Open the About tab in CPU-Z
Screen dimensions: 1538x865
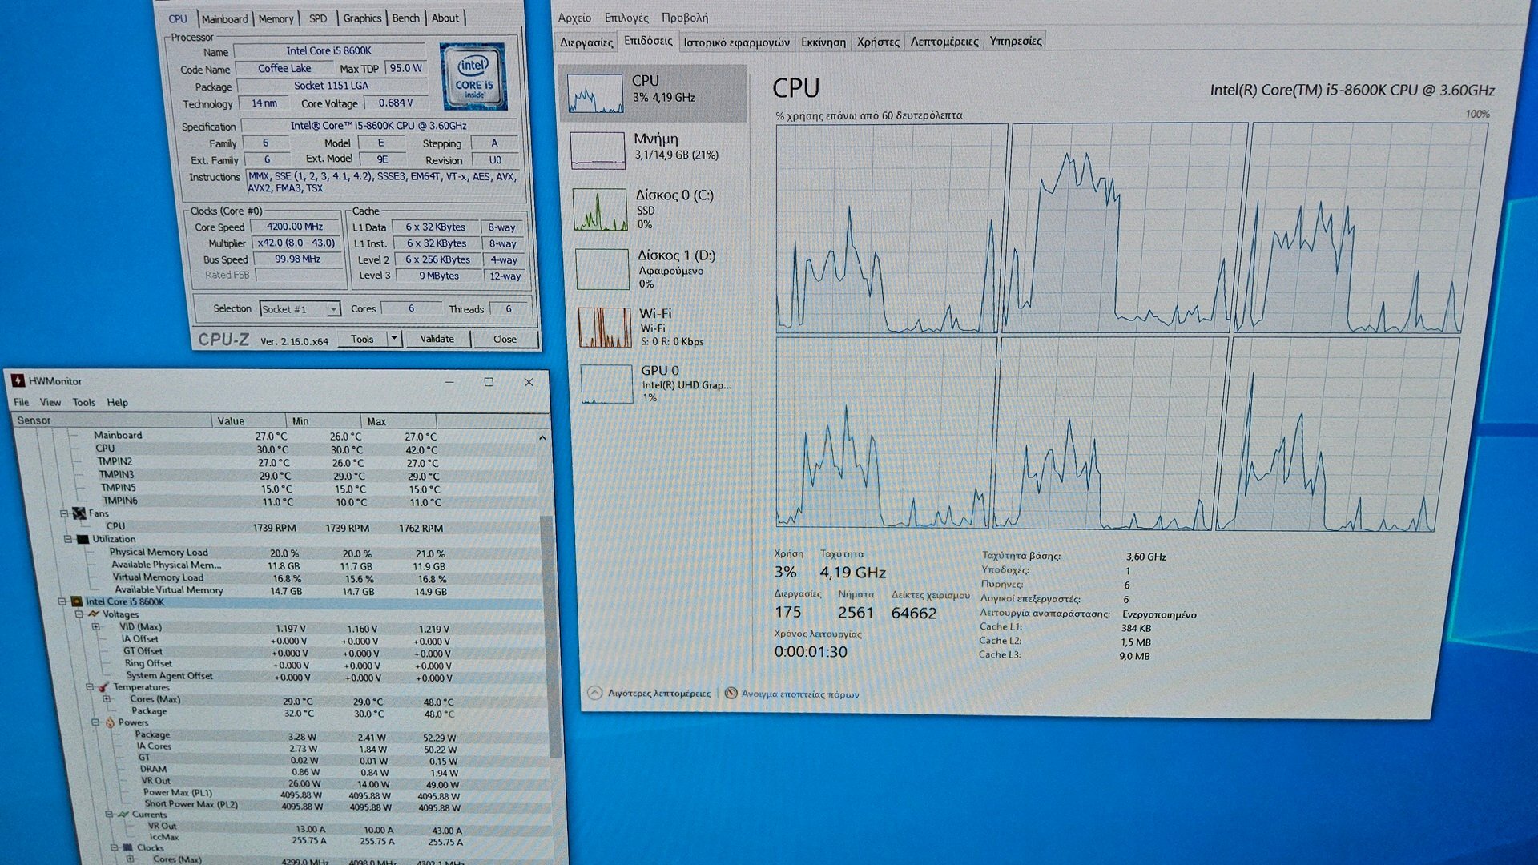(x=445, y=18)
